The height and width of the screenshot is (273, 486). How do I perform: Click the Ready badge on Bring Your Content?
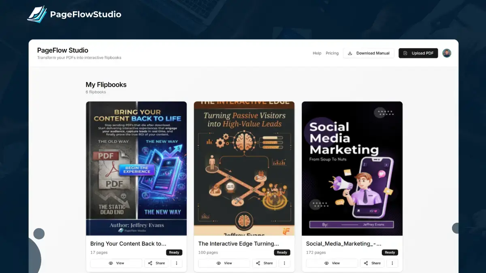[x=174, y=252]
